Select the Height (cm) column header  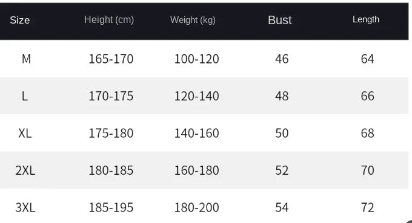pos(109,20)
